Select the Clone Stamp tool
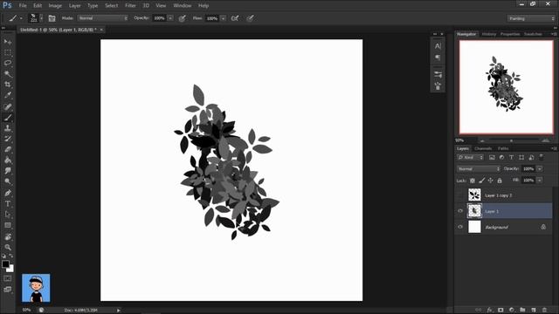This screenshot has width=559, height=314. [x=8, y=128]
